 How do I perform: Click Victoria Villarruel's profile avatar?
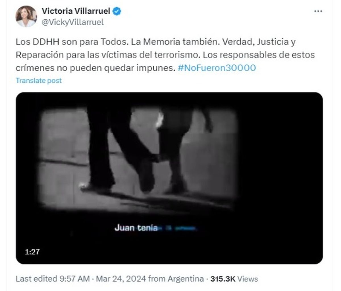[26, 16]
